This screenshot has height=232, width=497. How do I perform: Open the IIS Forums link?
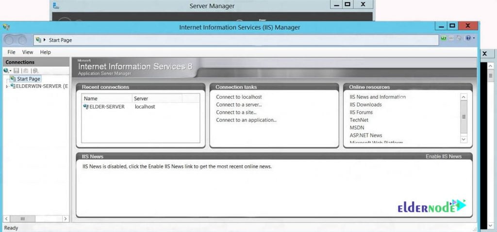tap(361, 112)
